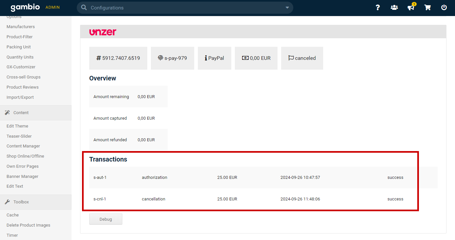
Task: Open Packing Unit in the sidebar
Action: point(19,47)
